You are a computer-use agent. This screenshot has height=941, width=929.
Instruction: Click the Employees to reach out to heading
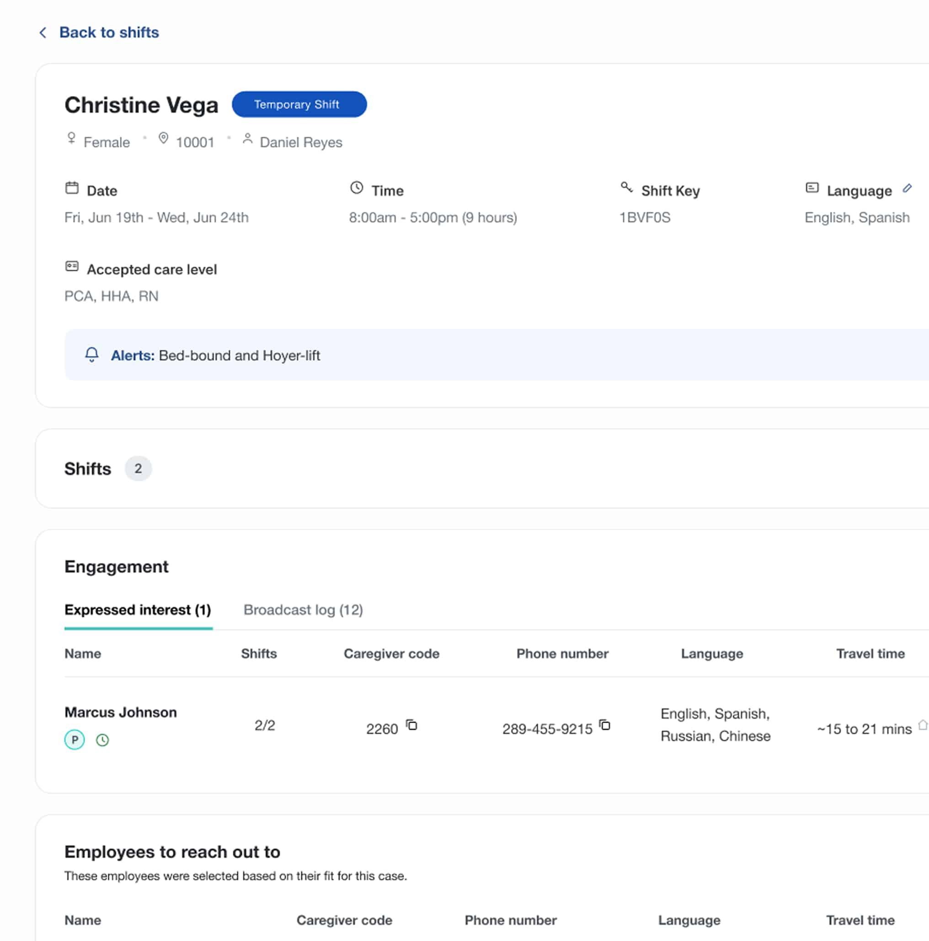click(172, 852)
